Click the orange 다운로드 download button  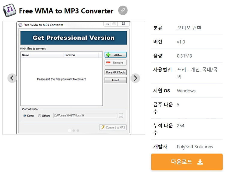click(x=187, y=162)
